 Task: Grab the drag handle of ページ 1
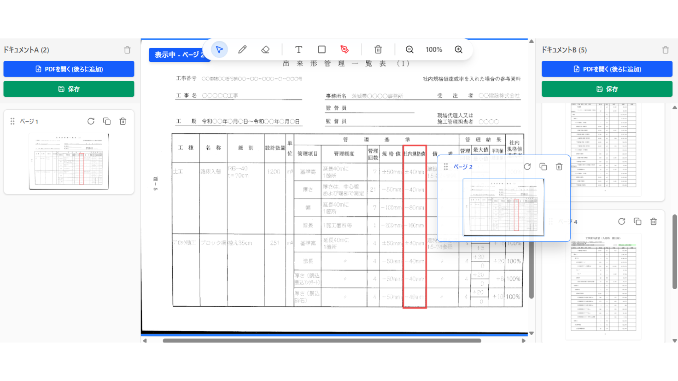coord(13,121)
